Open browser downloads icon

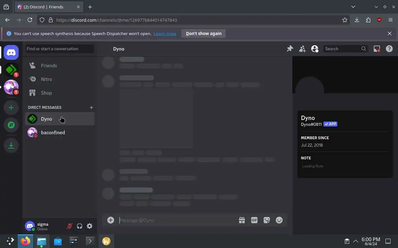point(357,20)
